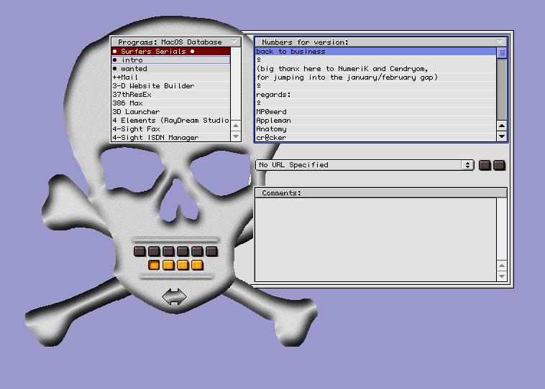545x389 pixels.
Task: Select the back to business row
Action: point(376,52)
